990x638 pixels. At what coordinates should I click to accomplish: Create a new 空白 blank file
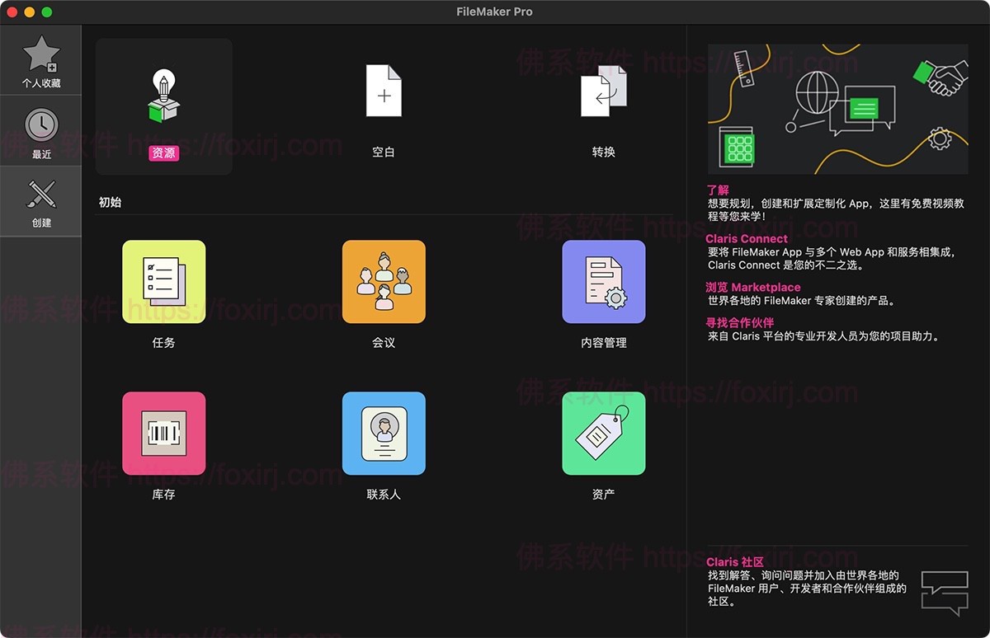384,91
